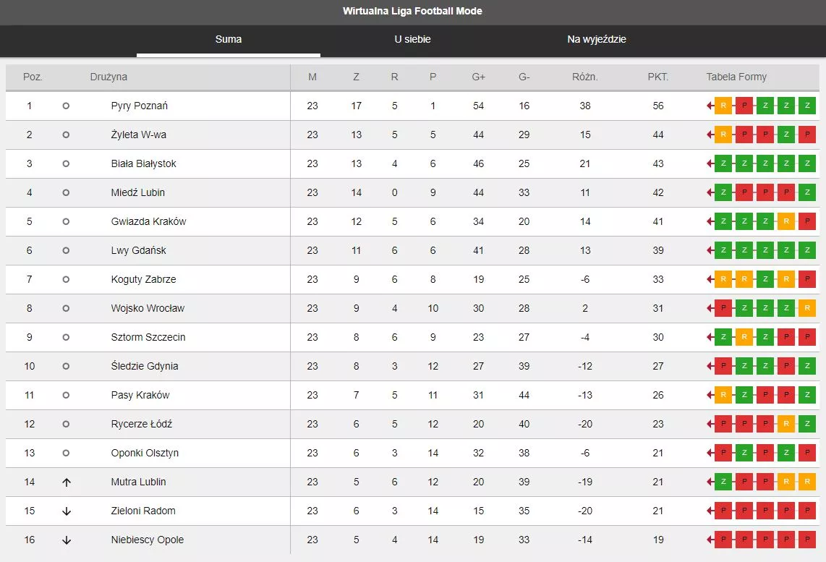Click the down arrow beside Niebiescy Opole
The height and width of the screenshot is (562, 826).
[x=66, y=540]
